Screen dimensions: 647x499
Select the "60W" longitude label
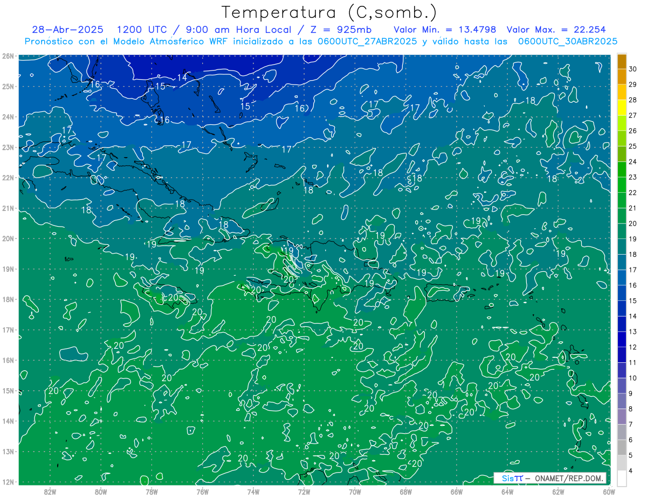[609, 491]
